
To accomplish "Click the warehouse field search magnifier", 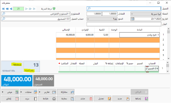I will pyautogui.click(x=3, y=14).
